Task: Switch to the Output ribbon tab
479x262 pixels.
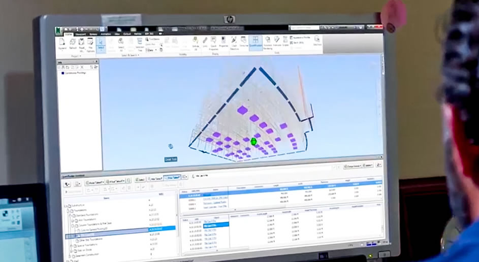Action: [126, 34]
